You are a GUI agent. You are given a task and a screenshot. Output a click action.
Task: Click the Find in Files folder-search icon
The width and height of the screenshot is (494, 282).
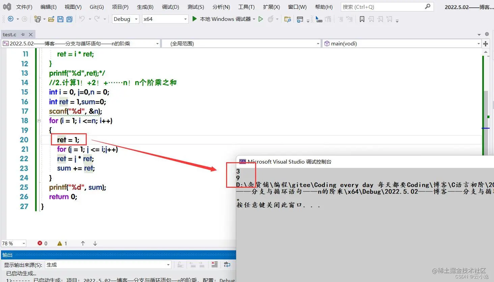coord(287,19)
